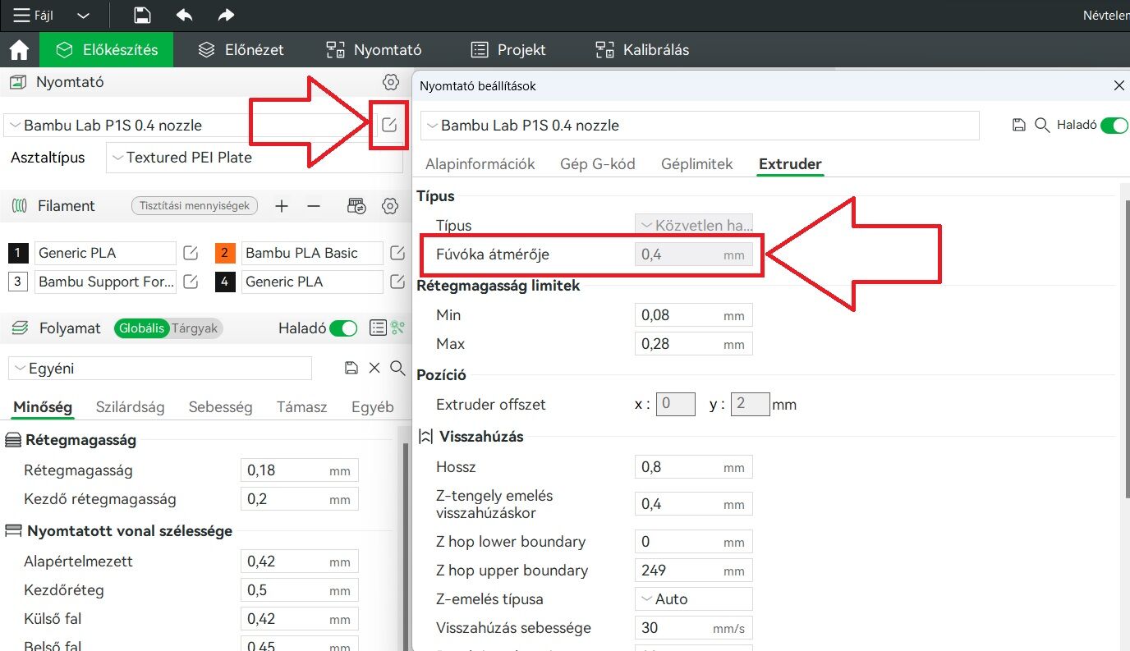Open Támasz process tab
Screen dimensions: 1130x651
(301, 407)
